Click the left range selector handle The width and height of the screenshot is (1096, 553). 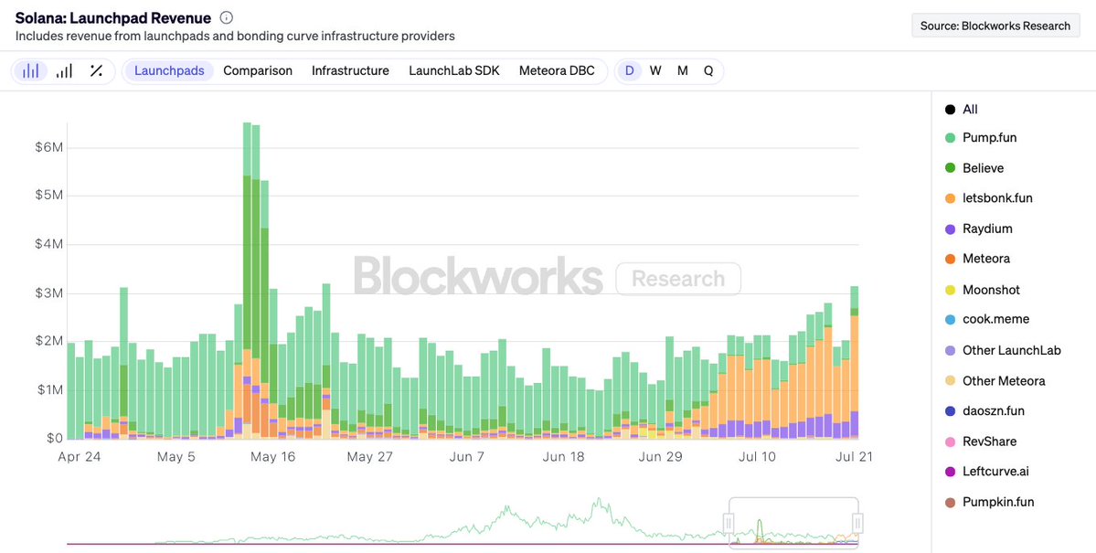pos(729,523)
